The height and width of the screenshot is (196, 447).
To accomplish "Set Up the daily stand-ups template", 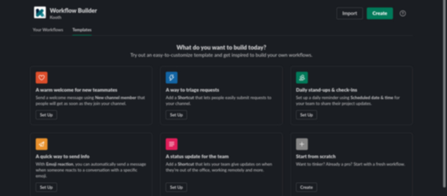I will pyautogui.click(x=306, y=115).
